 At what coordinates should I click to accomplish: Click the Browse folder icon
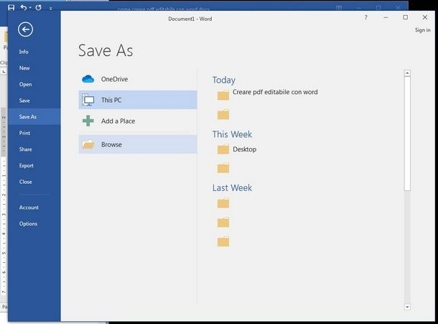pyautogui.click(x=88, y=144)
